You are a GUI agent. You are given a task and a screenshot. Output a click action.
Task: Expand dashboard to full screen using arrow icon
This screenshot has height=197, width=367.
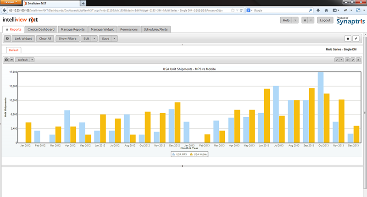point(356,39)
